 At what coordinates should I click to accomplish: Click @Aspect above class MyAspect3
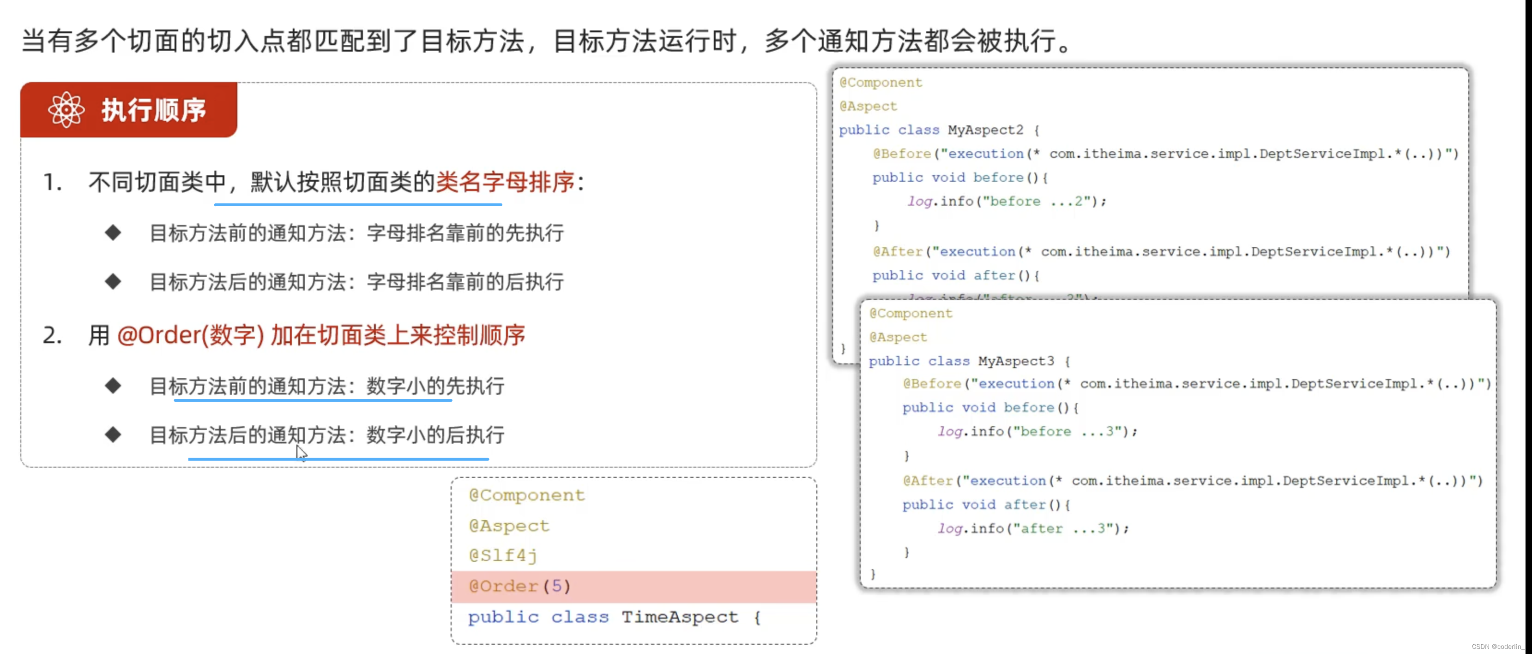(x=898, y=337)
